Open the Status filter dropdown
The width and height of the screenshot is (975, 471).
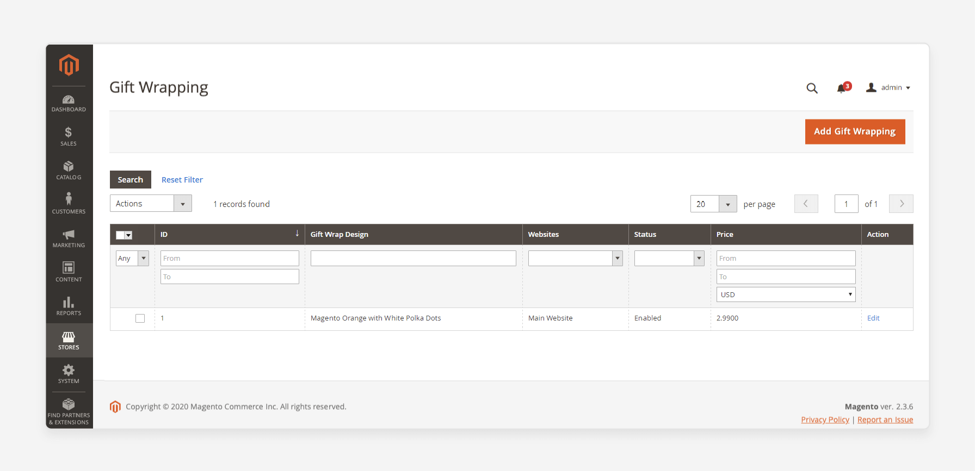tap(669, 258)
